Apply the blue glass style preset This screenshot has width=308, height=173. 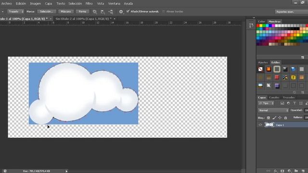[293, 69]
